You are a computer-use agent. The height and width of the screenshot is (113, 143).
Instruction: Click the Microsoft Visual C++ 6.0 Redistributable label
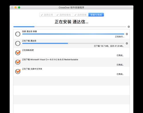[x=50, y=60]
